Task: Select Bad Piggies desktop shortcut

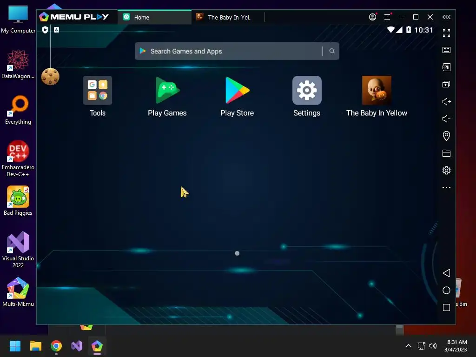Action: click(18, 201)
